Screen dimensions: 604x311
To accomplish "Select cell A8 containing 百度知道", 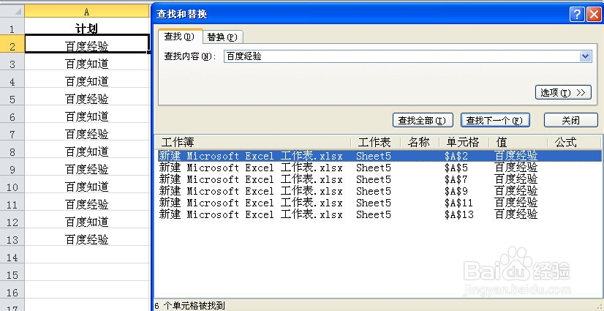I will pyautogui.click(x=87, y=149).
